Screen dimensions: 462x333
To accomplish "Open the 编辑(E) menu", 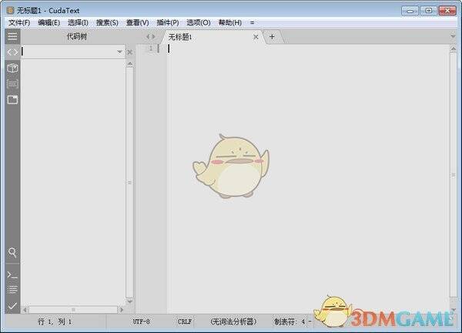I will pyautogui.click(x=49, y=22).
